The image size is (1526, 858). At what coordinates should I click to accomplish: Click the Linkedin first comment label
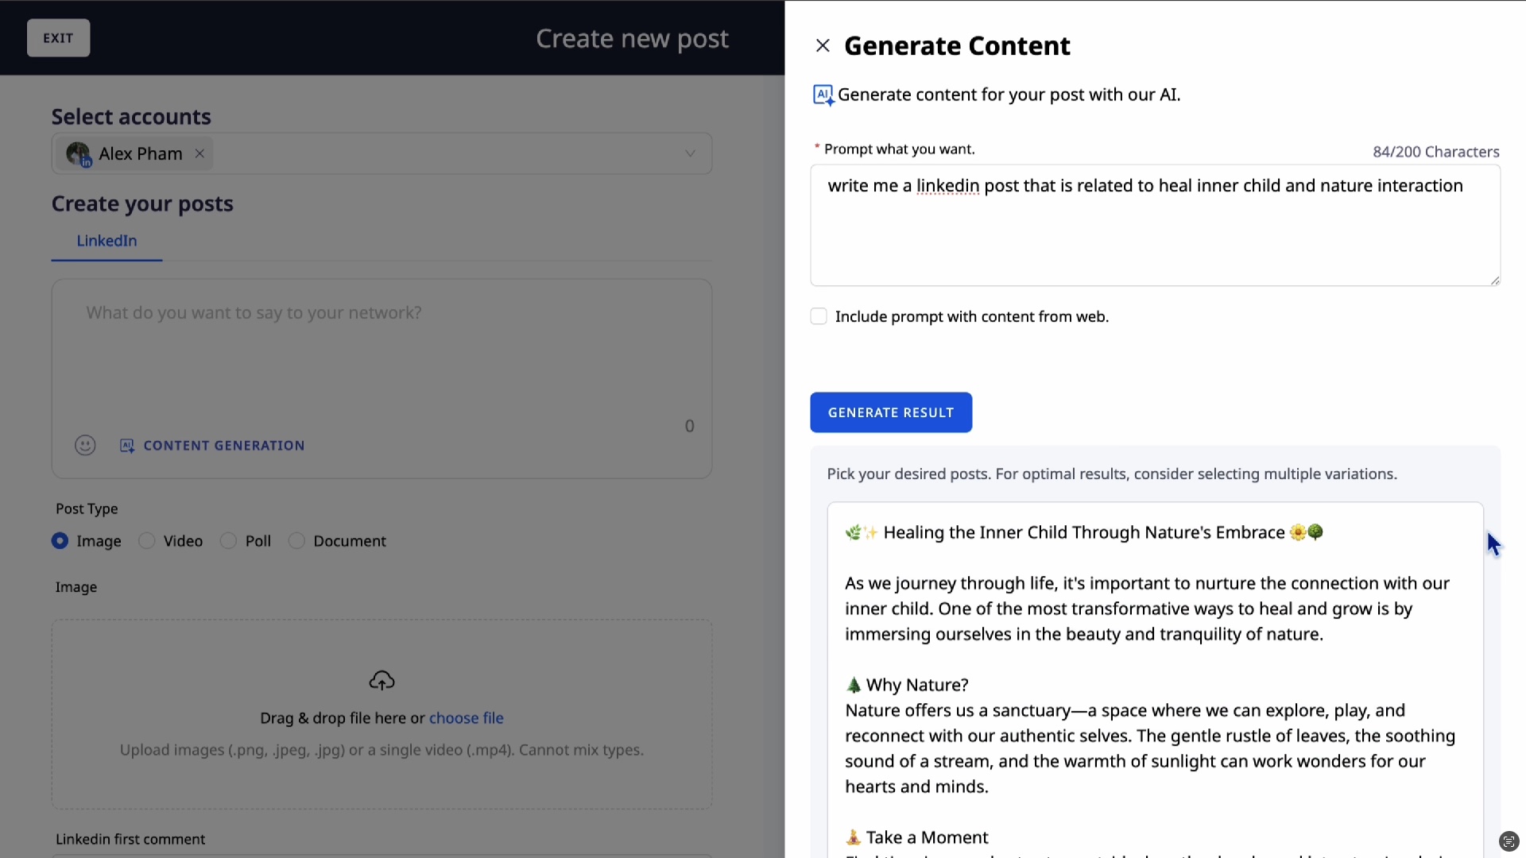[130, 839]
